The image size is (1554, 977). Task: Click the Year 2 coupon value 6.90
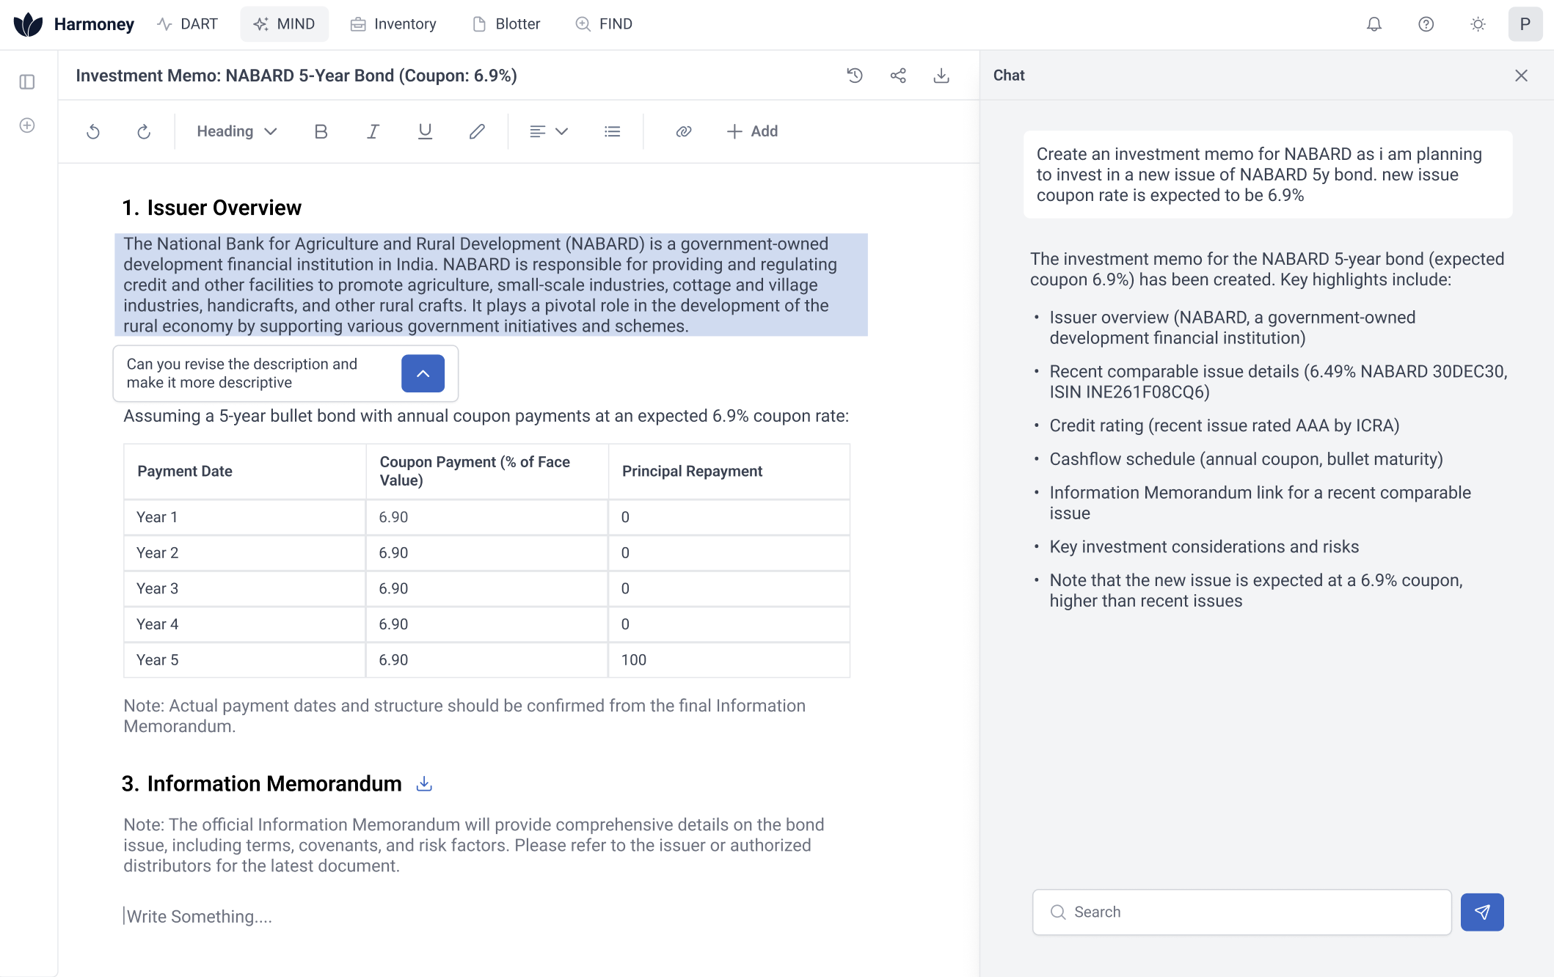[393, 553]
